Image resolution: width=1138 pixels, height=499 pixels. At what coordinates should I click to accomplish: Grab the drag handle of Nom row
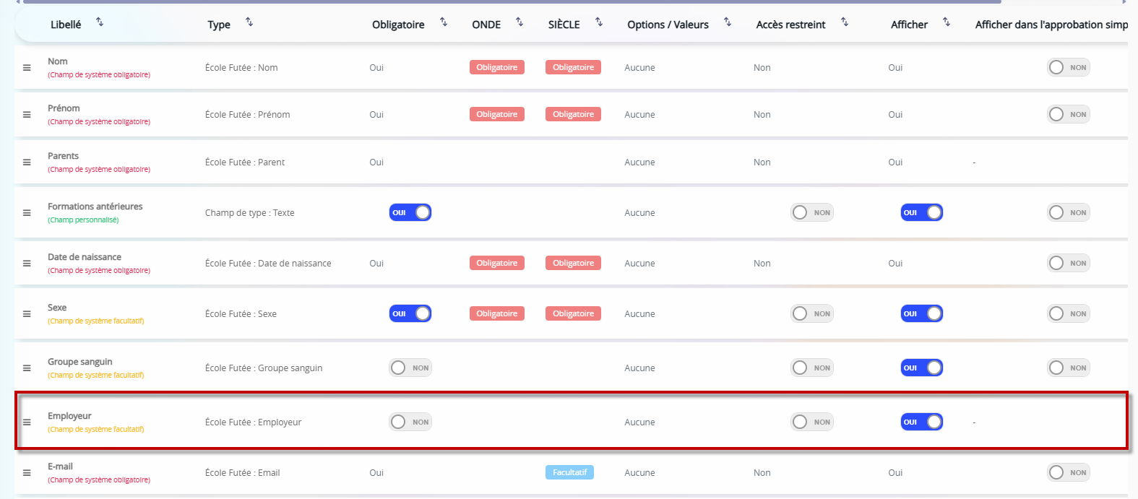point(27,68)
